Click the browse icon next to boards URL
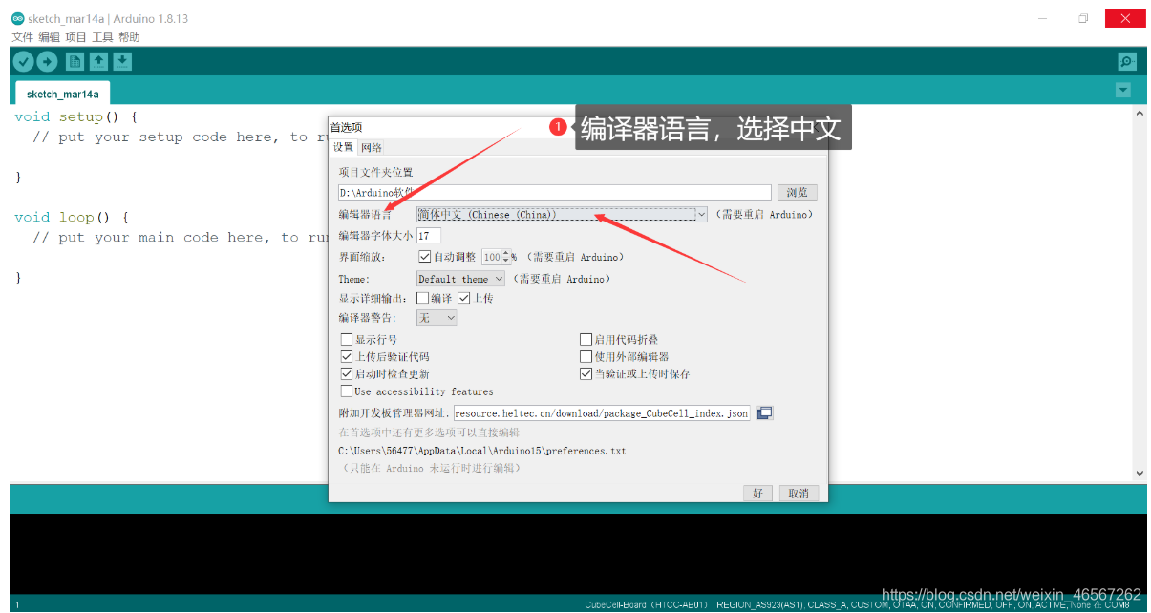 tap(765, 413)
